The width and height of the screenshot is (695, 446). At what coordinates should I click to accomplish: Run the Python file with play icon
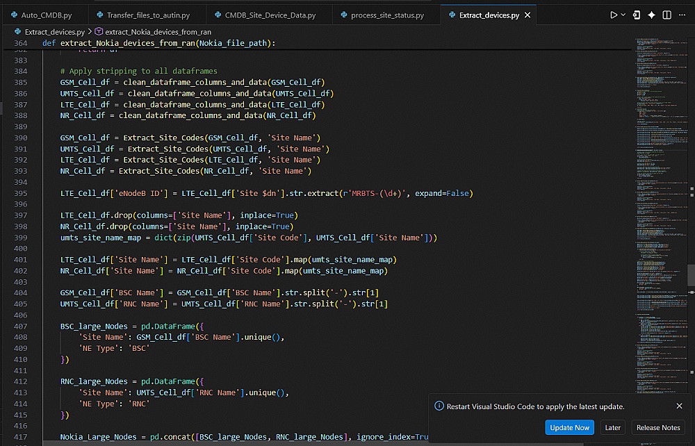pyautogui.click(x=614, y=15)
